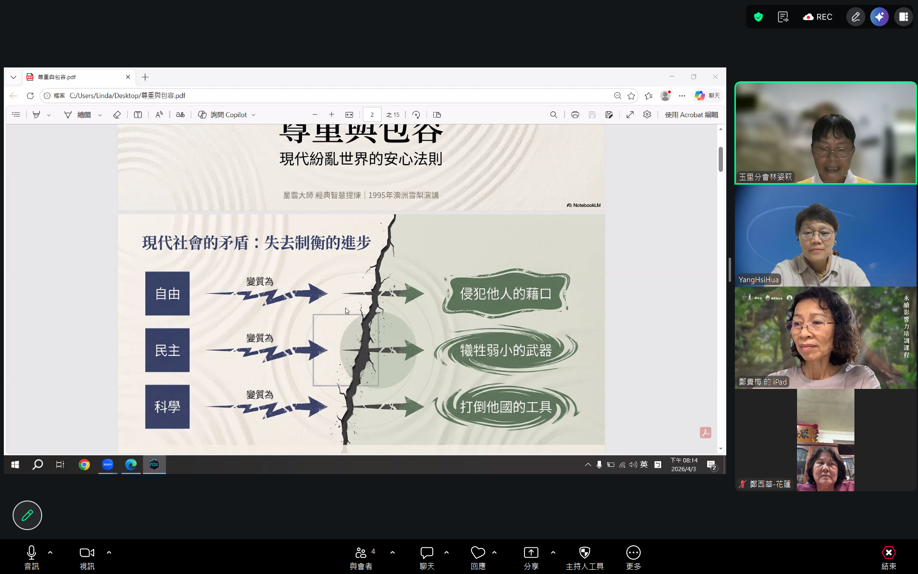Open PDF search magnifier icon
The height and width of the screenshot is (574, 918).
553,115
